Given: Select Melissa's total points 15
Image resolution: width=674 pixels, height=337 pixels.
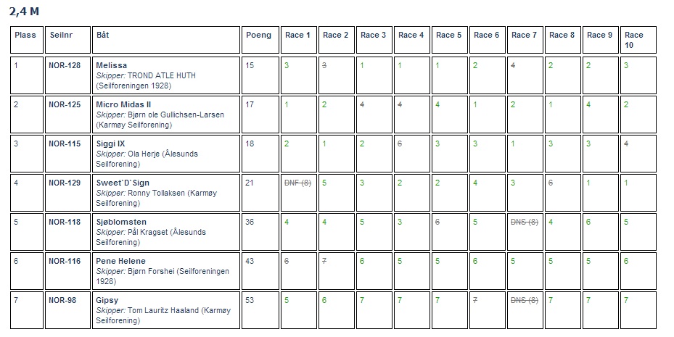Looking at the screenshot, I should point(250,65).
